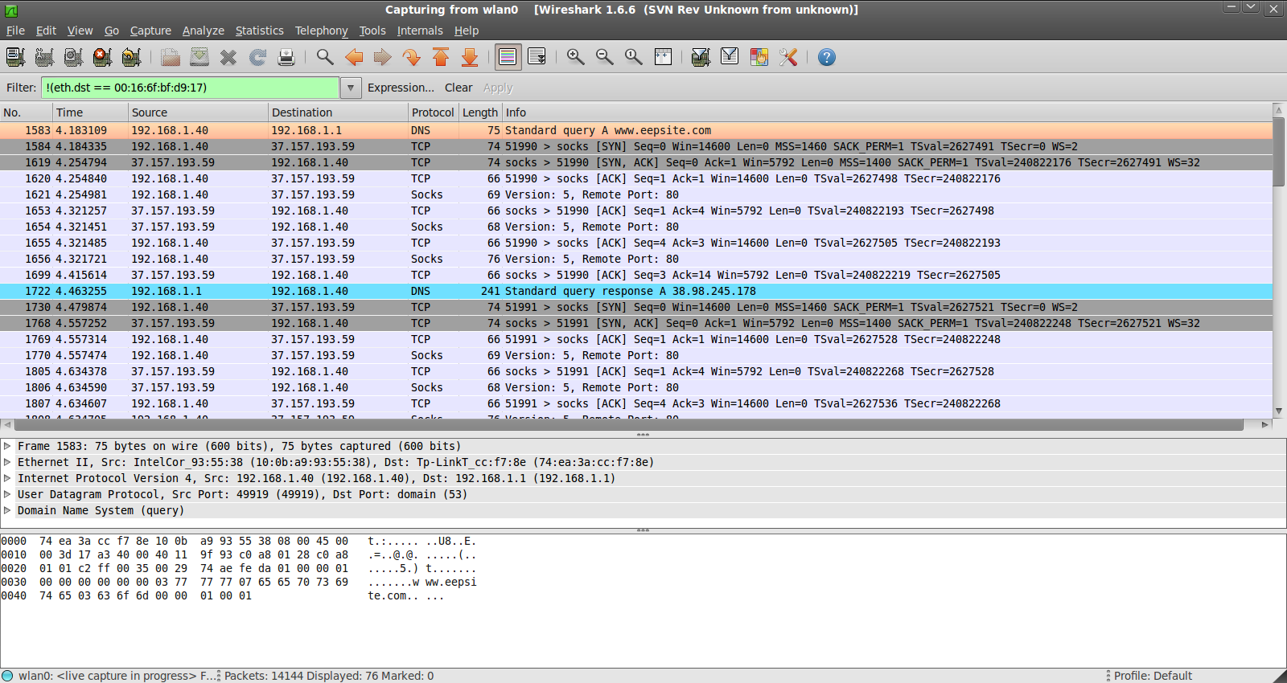Click Profile: Default in status bar
This screenshot has width=1287, height=683.
tap(1153, 676)
